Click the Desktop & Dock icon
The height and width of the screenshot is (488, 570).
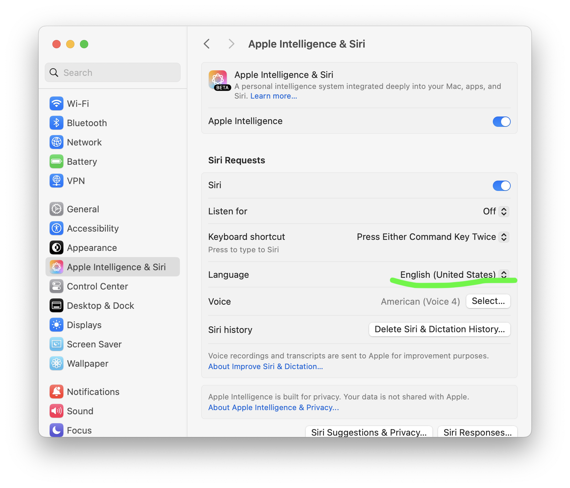57,305
